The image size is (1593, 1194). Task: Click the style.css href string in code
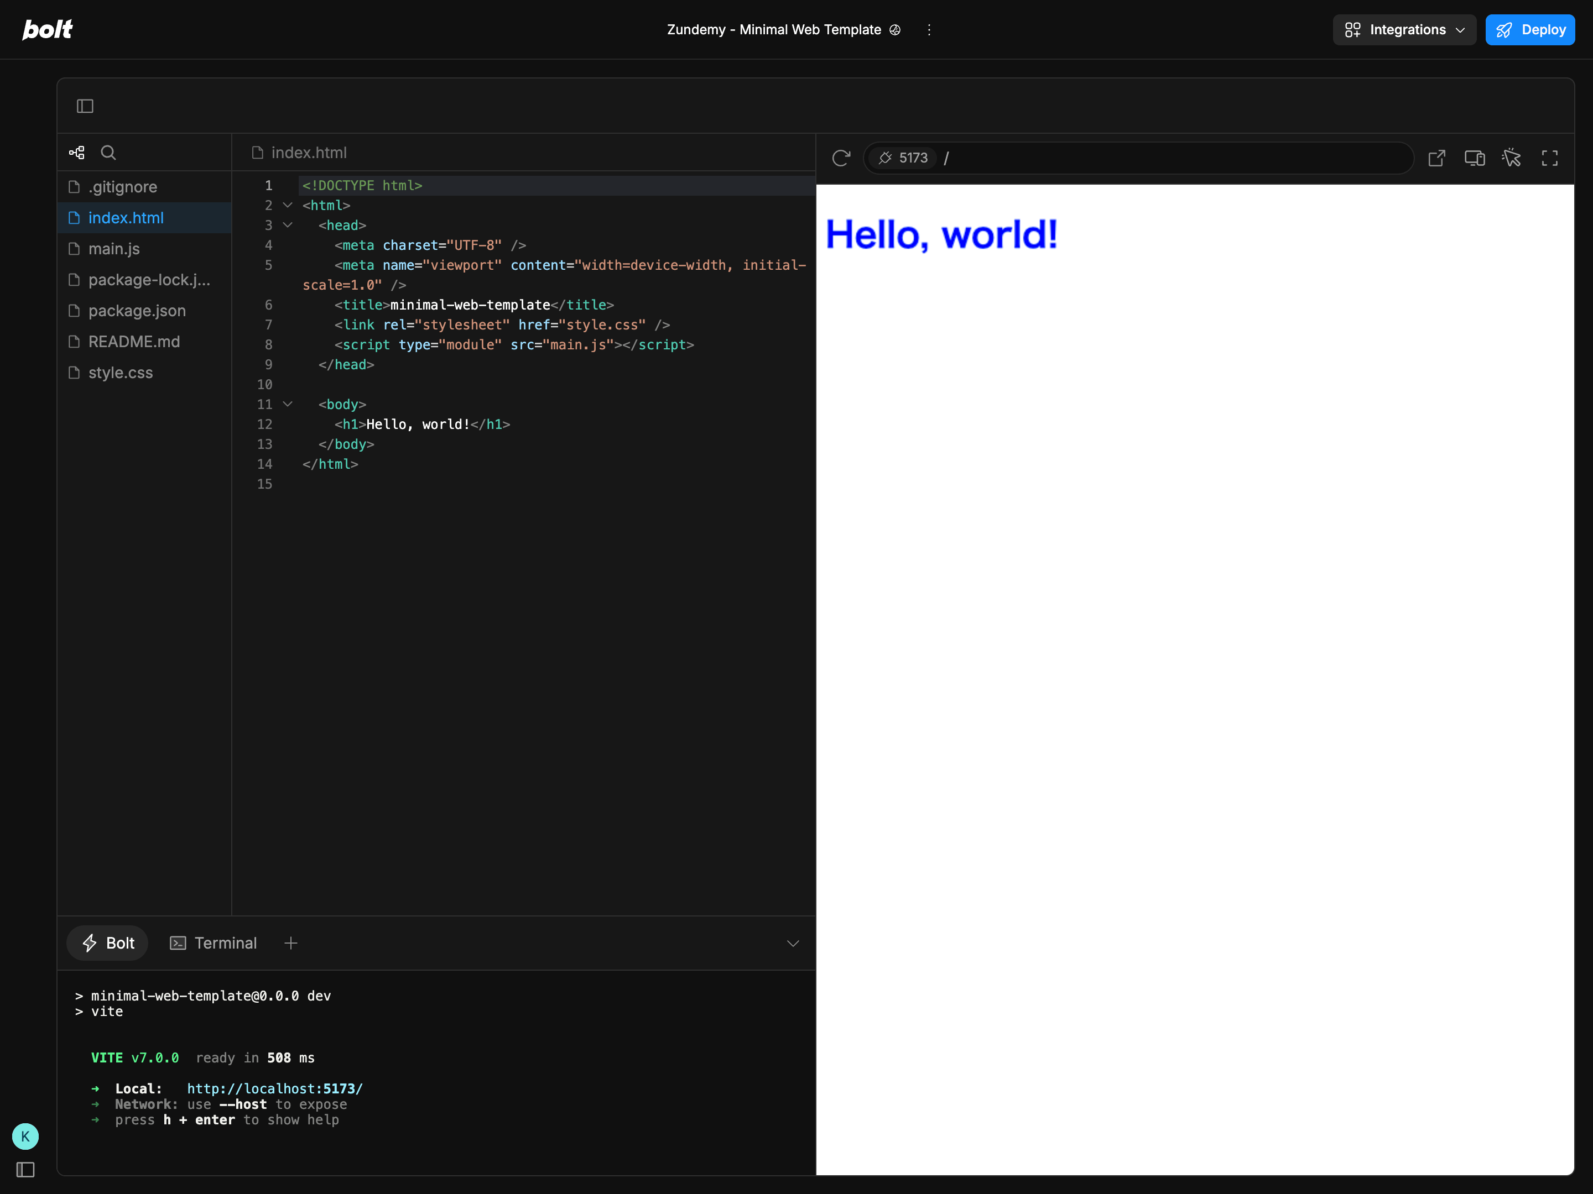pos(602,325)
